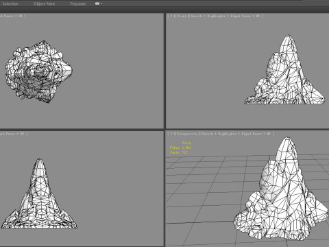This screenshot has width=329, height=247.
Task: Open the [+] menu of Front viewport
Action: (171, 16)
